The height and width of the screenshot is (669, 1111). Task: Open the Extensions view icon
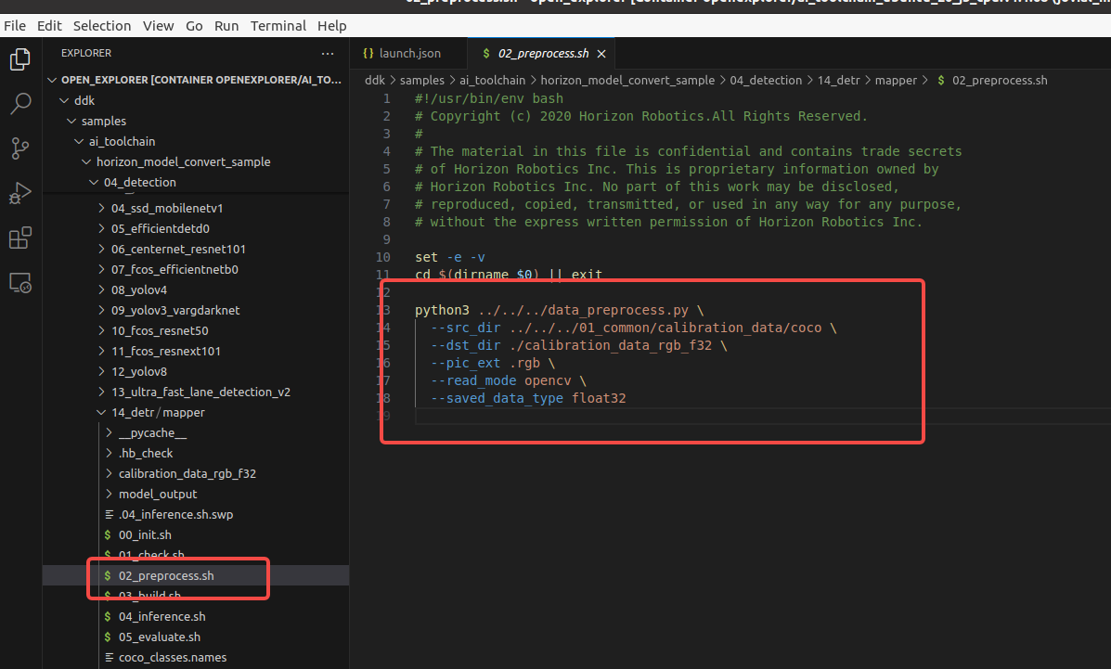point(20,238)
